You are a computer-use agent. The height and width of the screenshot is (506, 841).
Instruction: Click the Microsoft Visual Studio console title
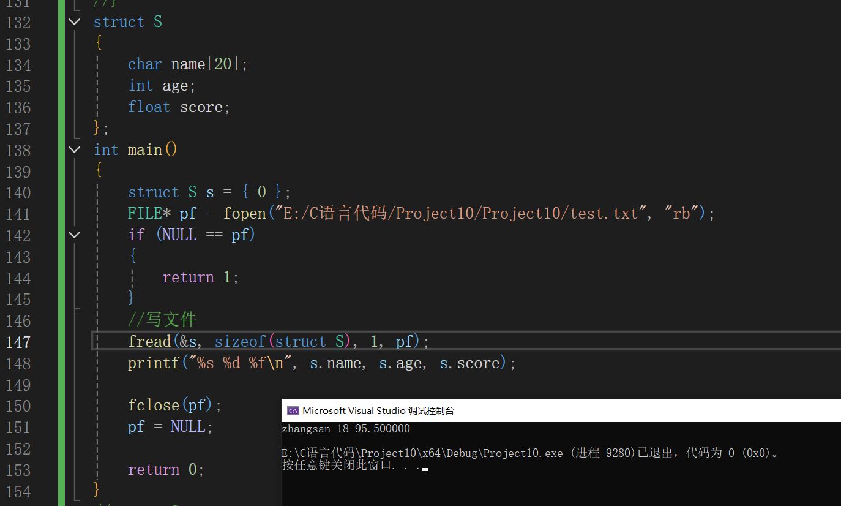378,410
